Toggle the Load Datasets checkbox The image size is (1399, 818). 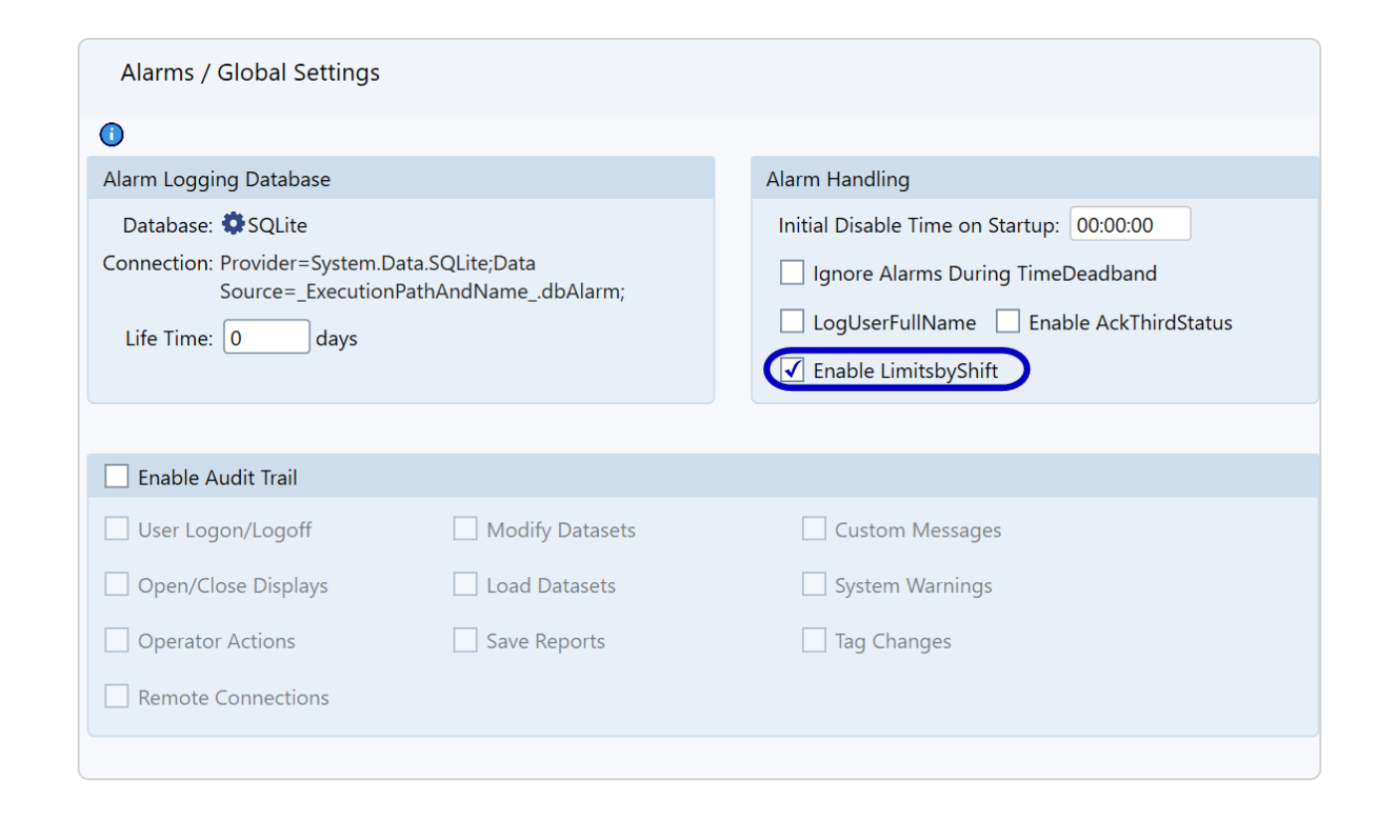(465, 585)
